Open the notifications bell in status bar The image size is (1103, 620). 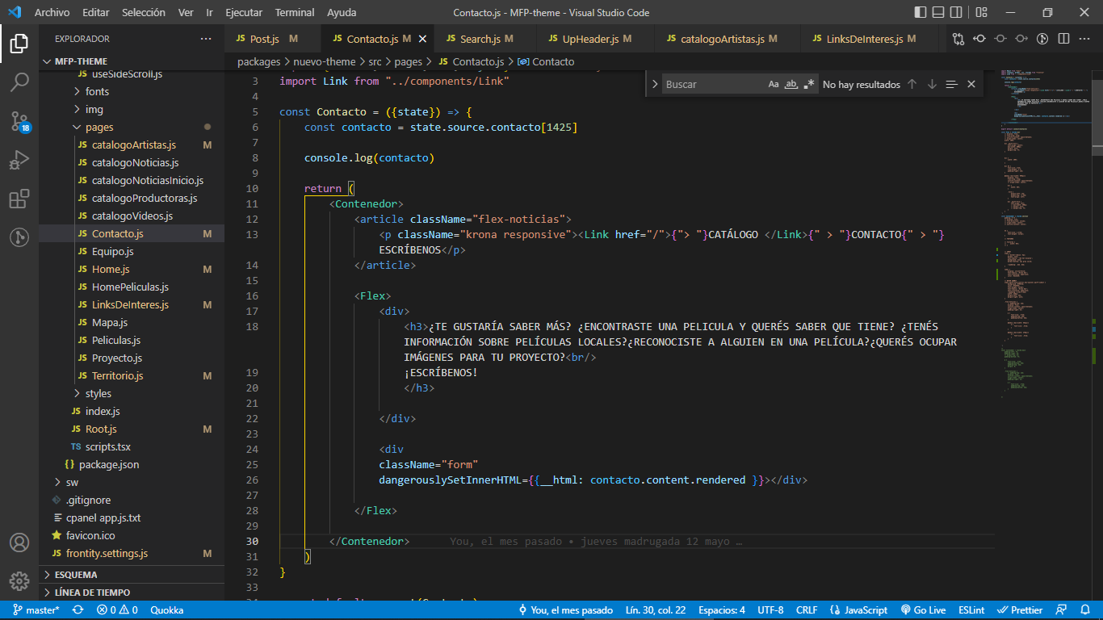point(1084,610)
